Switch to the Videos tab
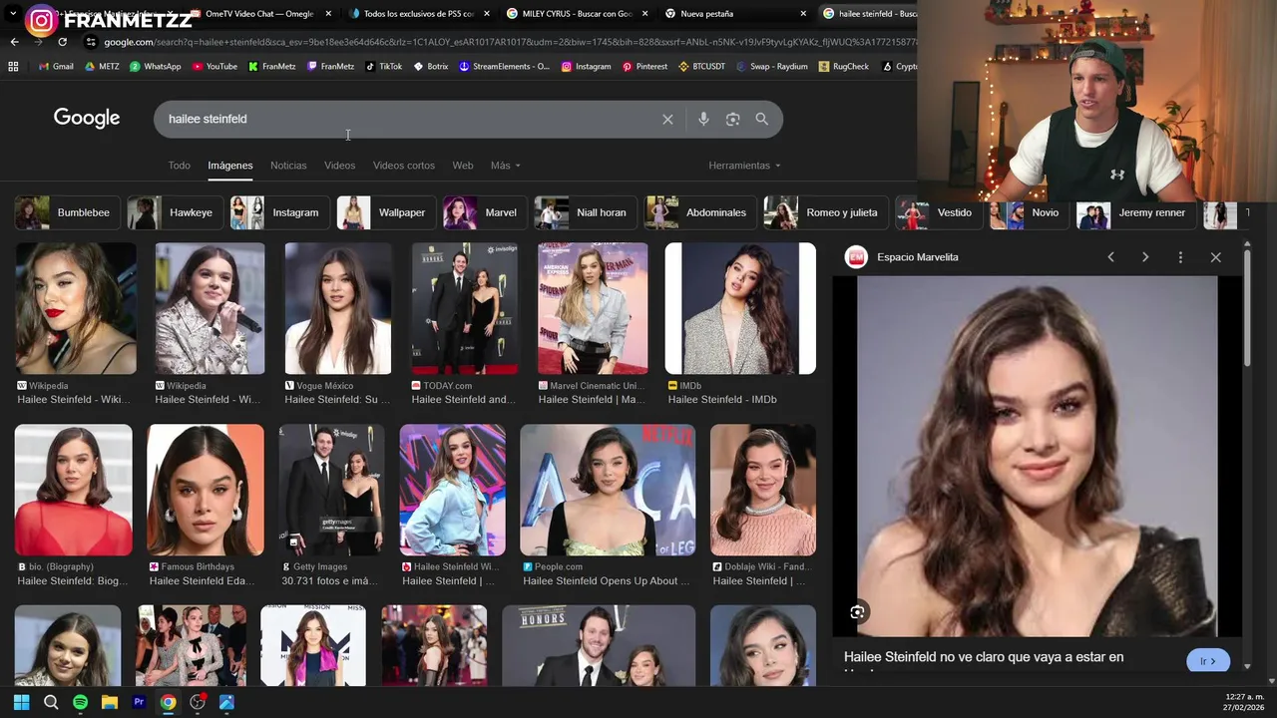This screenshot has width=1277, height=718. 339,166
